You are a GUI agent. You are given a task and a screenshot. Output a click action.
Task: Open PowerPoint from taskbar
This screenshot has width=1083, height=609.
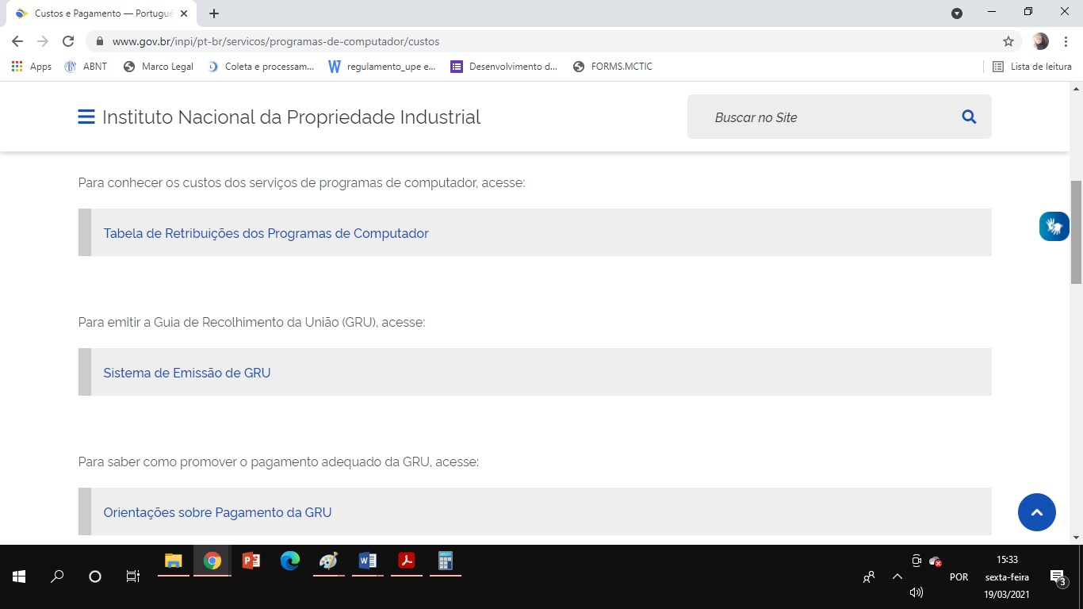[251, 561]
